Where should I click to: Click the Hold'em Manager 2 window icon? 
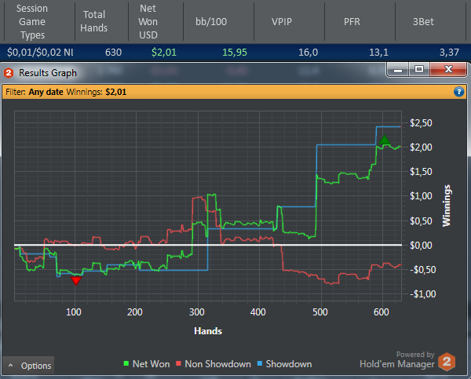click(9, 73)
